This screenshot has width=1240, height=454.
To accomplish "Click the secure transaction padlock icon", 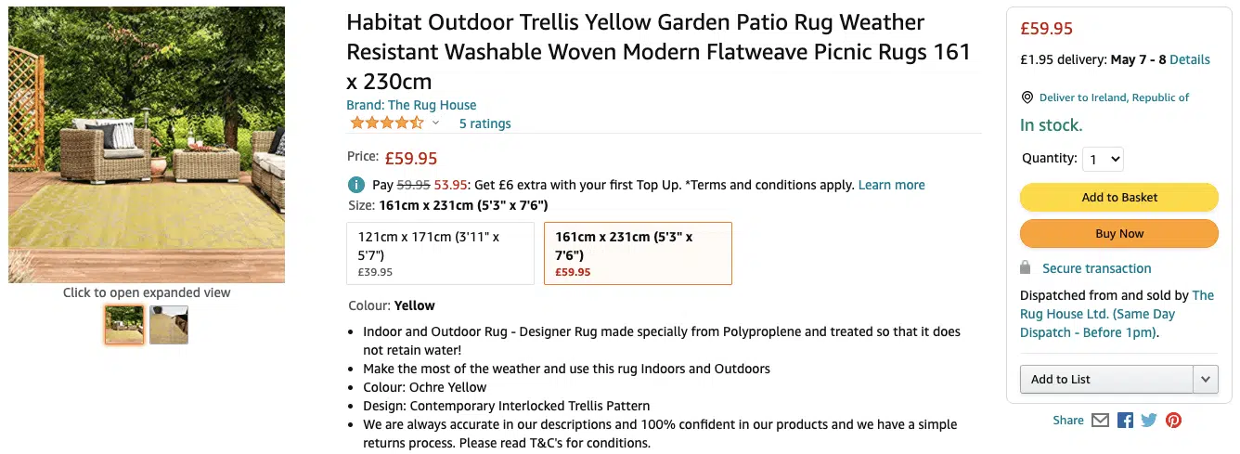I will click(1026, 268).
